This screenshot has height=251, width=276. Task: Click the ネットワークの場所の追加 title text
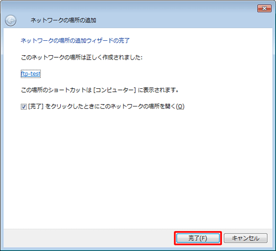tap(63, 20)
